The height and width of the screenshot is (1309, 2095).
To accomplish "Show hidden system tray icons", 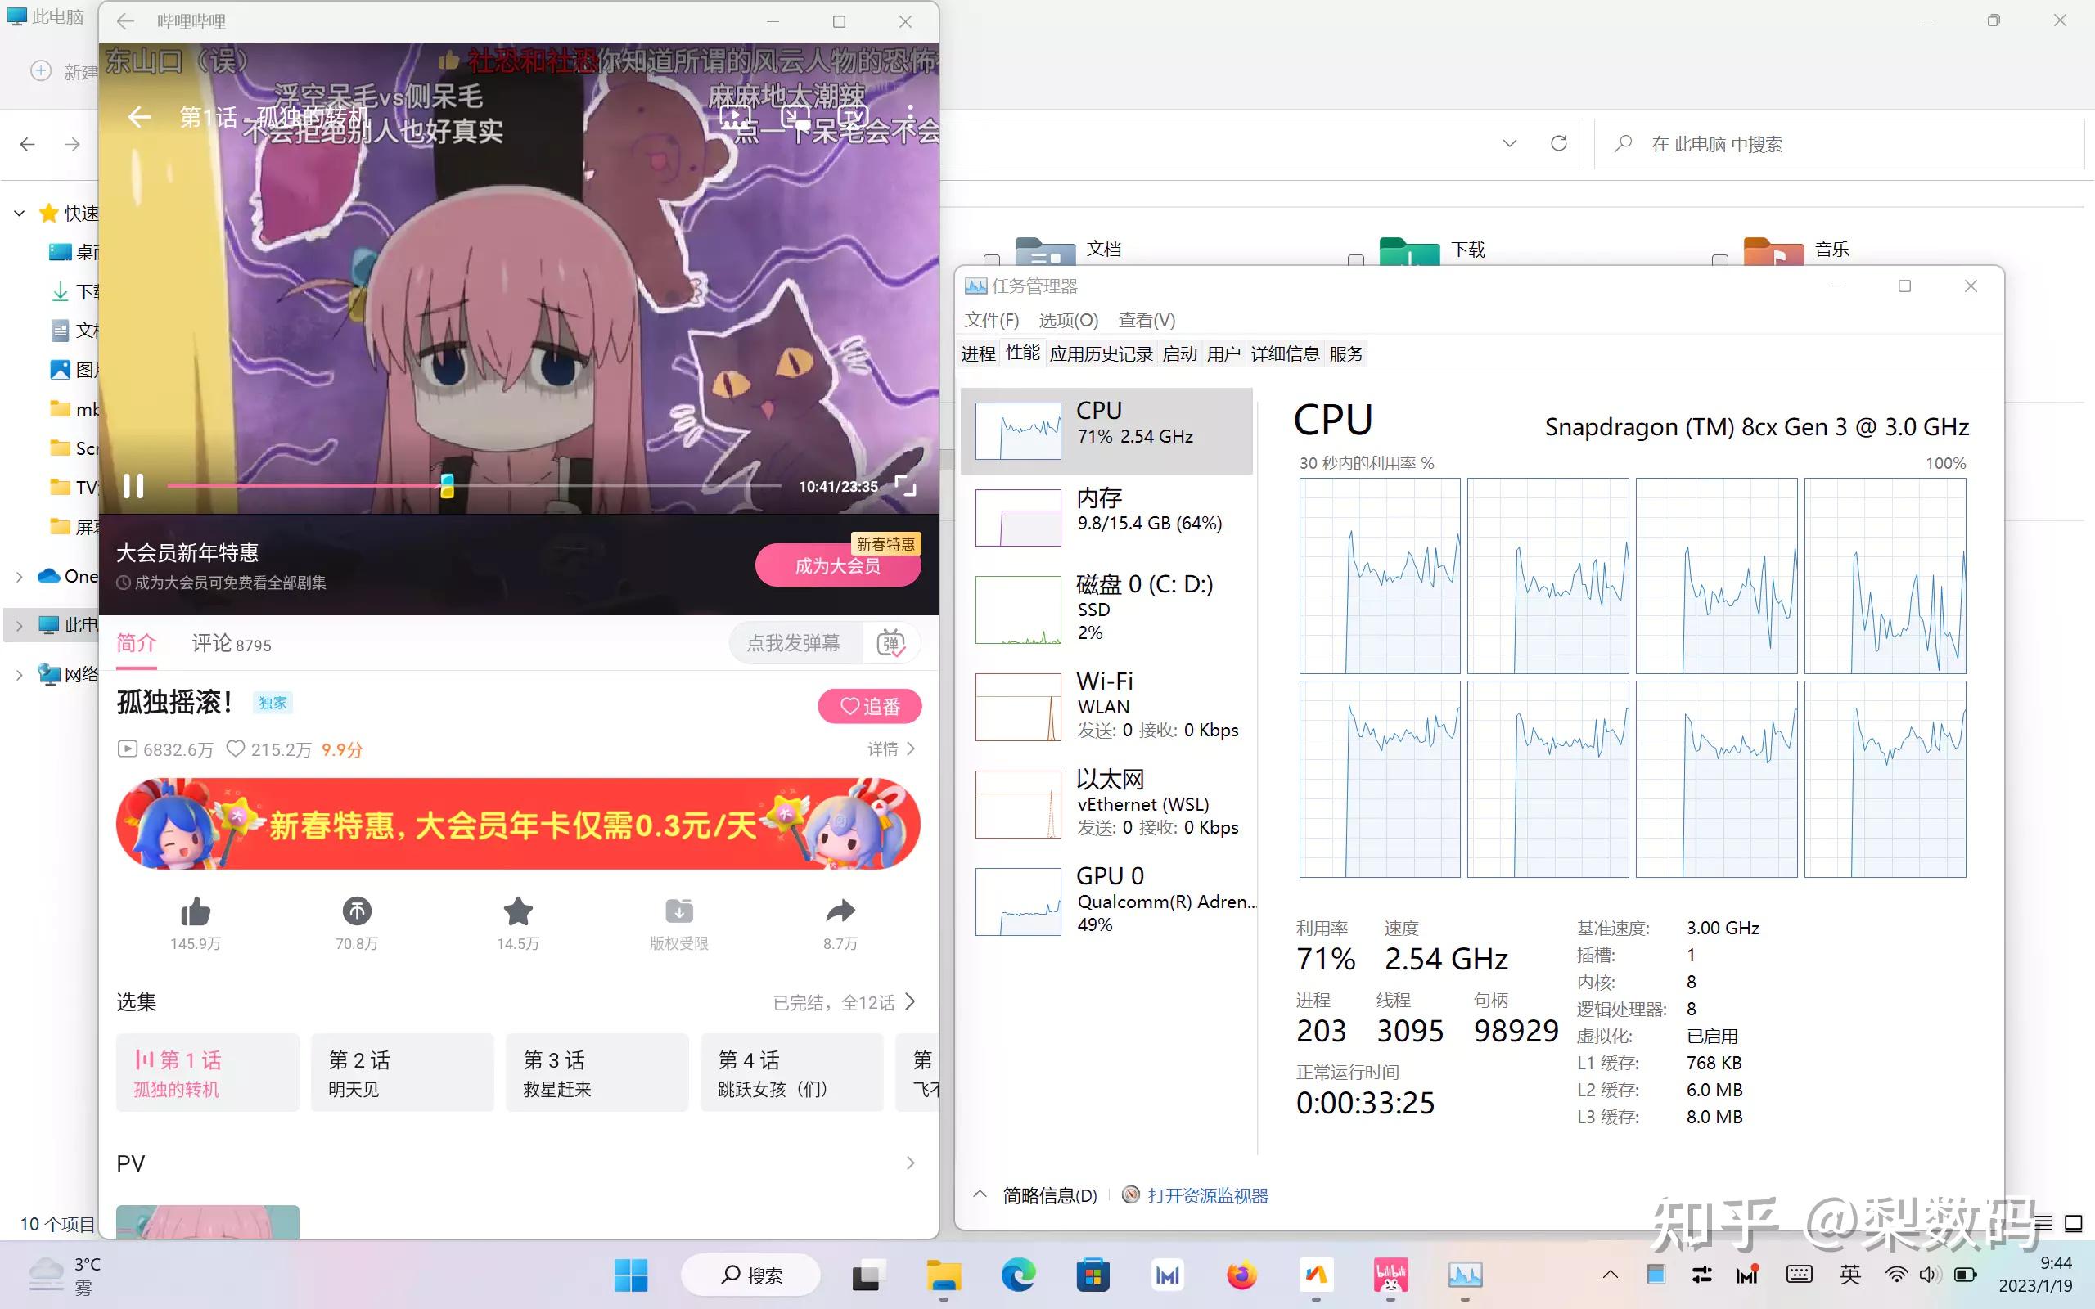I will [1611, 1275].
